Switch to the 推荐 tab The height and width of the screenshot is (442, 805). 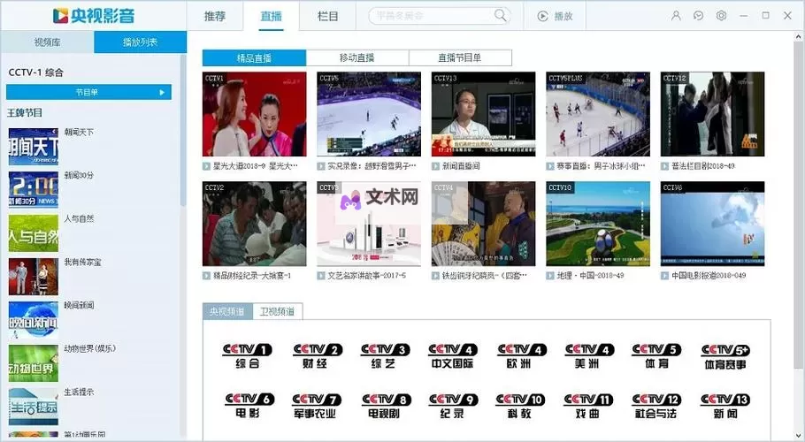coord(215,16)
